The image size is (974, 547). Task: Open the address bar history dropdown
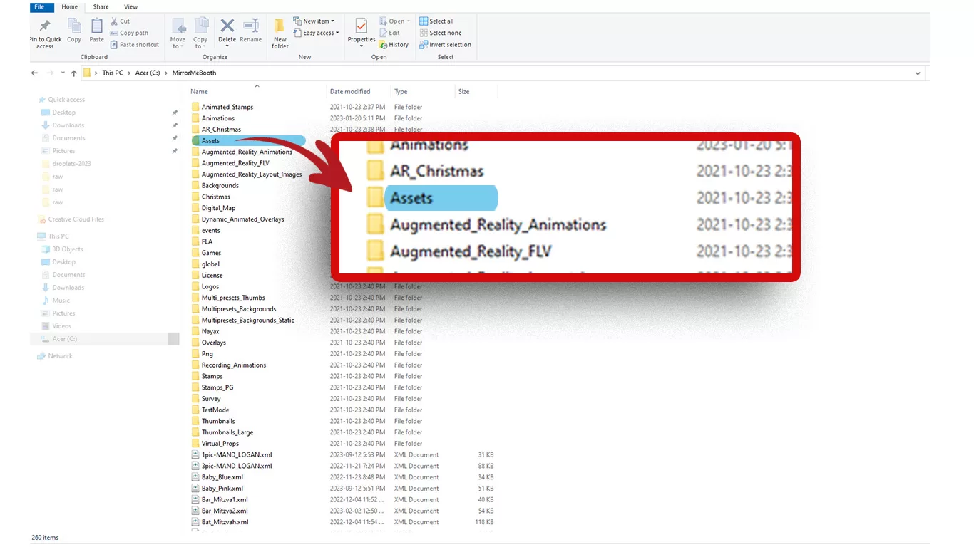pos(918,73)
